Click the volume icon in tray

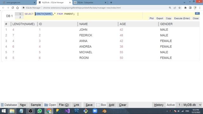(179, 111)
